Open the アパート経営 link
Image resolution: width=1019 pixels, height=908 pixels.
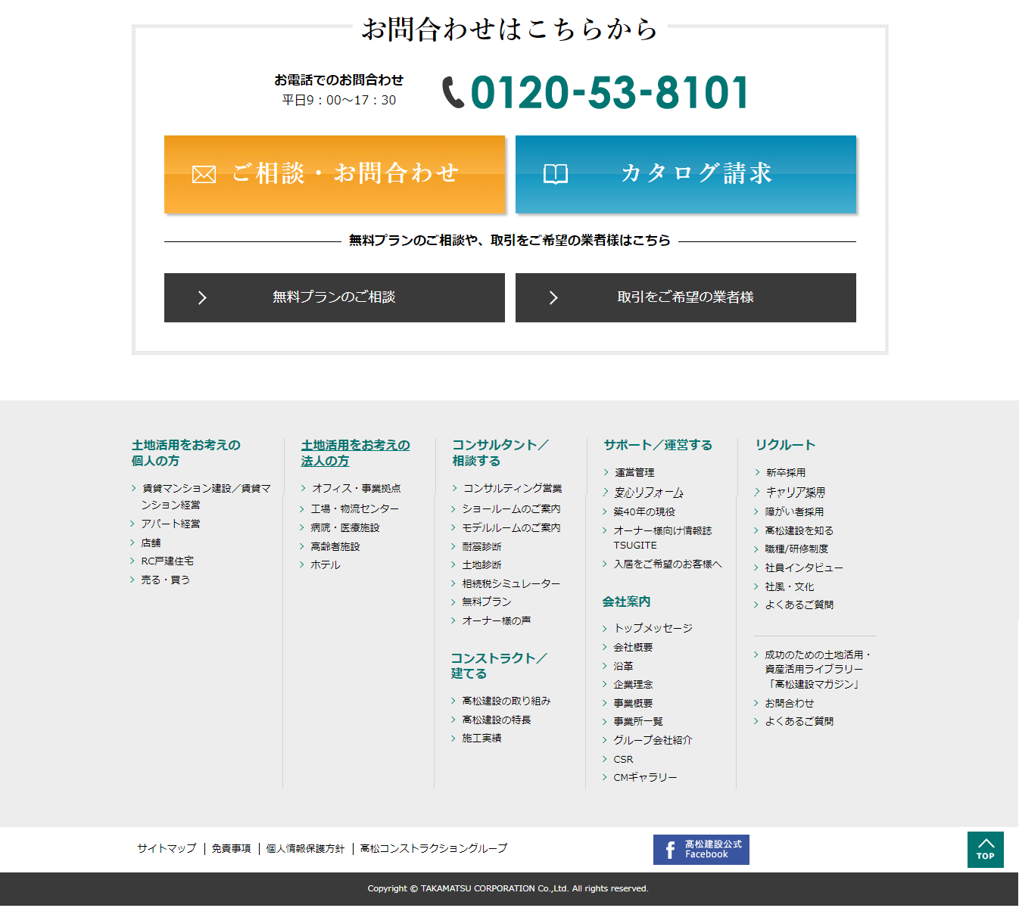tap(170, 524)
